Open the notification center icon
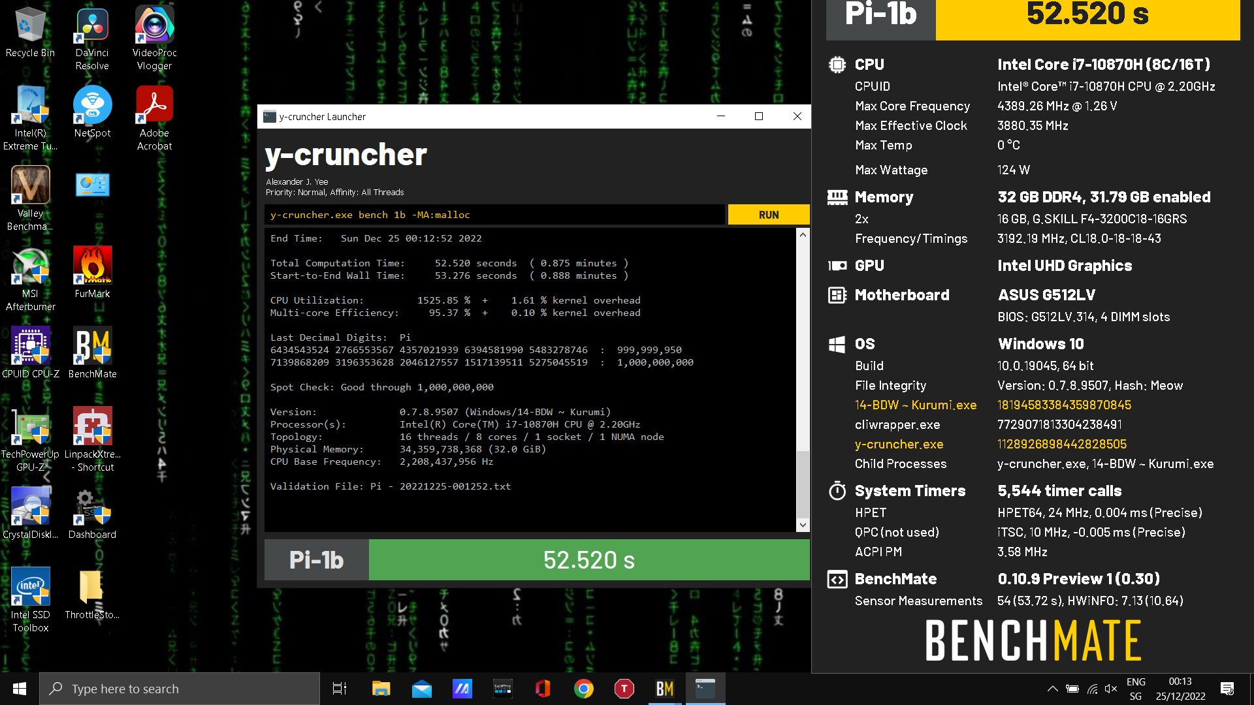The image size is (1254, 705). pyautogui.click(x=1227, y=689)
